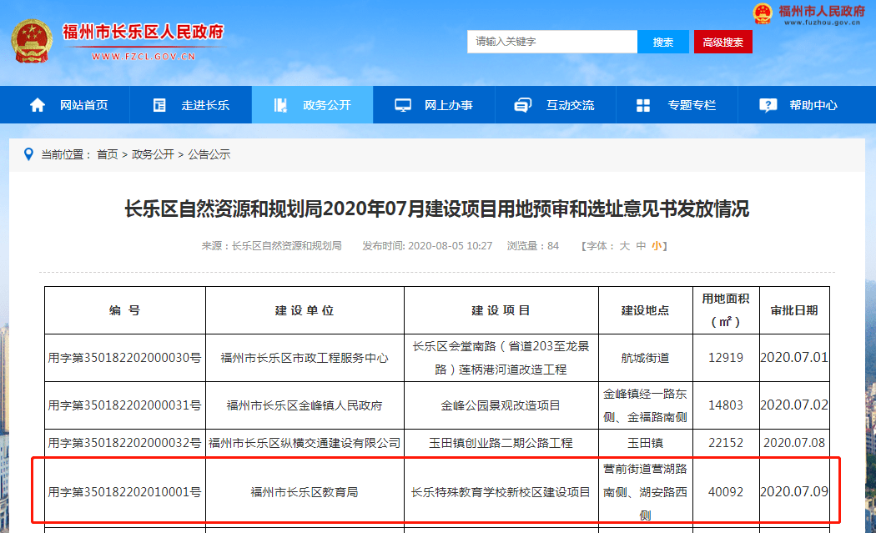Click the grid icon beside 专题专栏
876x533 pixels.
643,105
